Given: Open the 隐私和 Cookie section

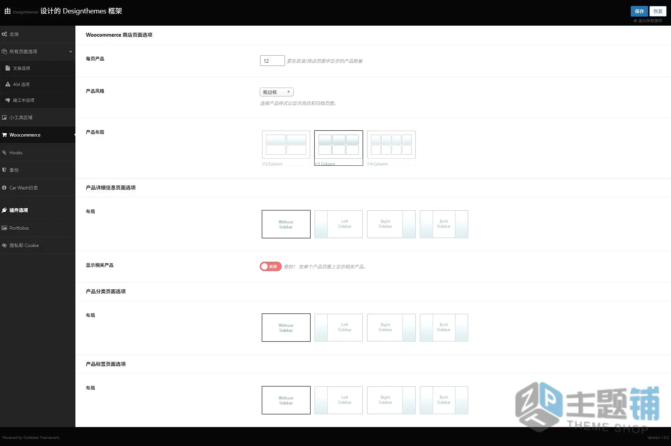Looking at the screenshot, I should (37, 245).
